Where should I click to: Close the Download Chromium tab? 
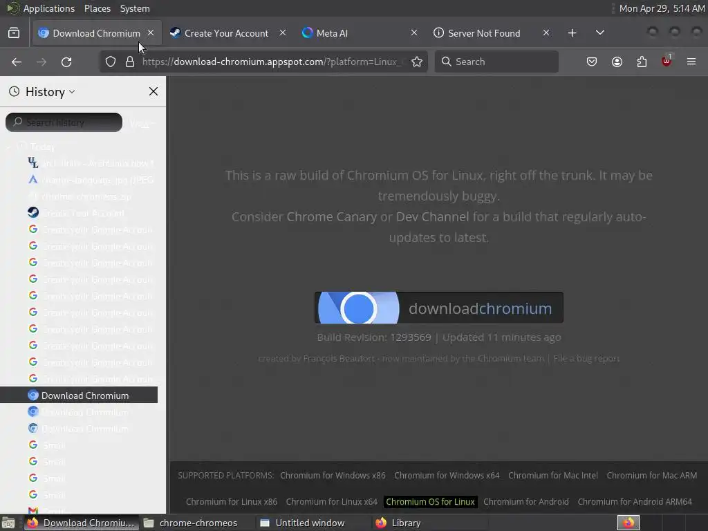point(151,33)
